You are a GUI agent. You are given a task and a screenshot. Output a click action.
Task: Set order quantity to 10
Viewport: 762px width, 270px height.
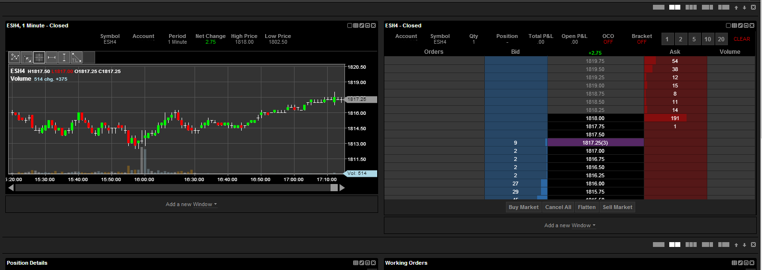pos(708,39)
